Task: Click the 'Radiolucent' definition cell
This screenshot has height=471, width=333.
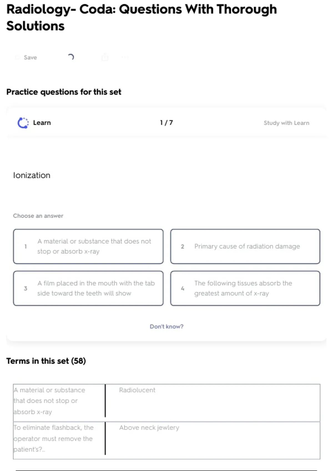Action: pos(137,390)
